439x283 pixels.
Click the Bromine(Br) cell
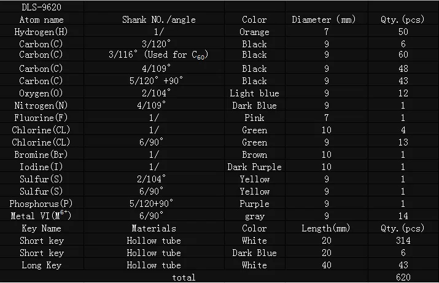pyautogui.click(x=42, y=155)
